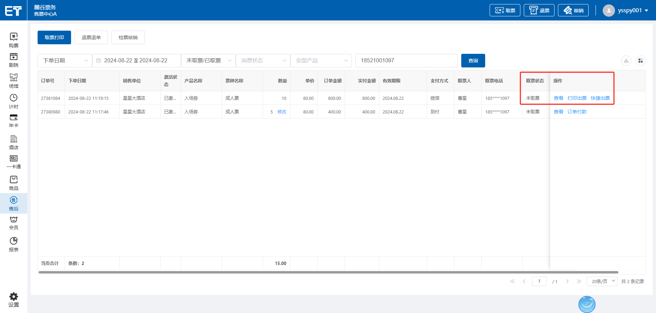
Task: Open the 报表 reports sidebar icon
Action: (x=13, y=244)
